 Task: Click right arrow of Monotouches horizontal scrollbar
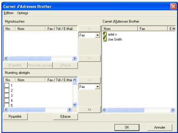coord(75,58)
